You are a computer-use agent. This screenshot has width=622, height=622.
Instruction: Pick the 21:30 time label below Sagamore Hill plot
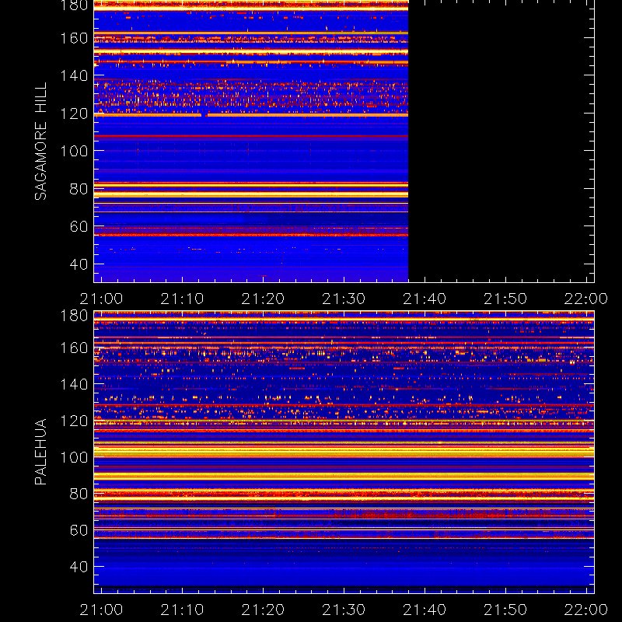click(x=344, y=299)
